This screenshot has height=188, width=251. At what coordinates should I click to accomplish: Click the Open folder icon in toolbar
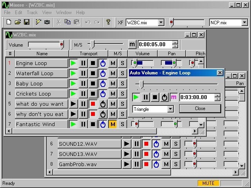18,22
